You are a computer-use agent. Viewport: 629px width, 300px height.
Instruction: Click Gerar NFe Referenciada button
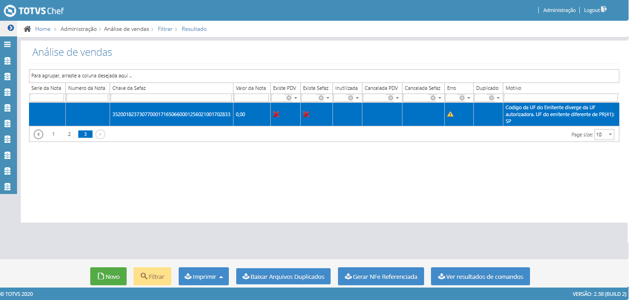[x=381, y=276]
